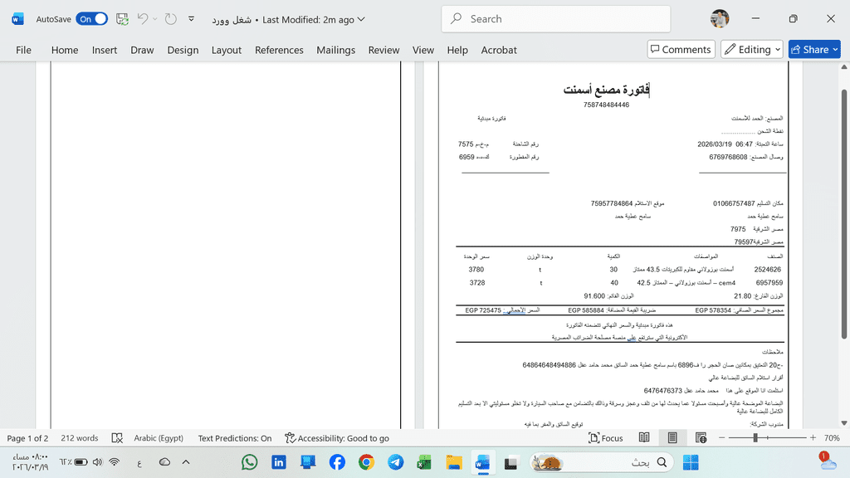Click the Comments button

[x=681, y=49]
